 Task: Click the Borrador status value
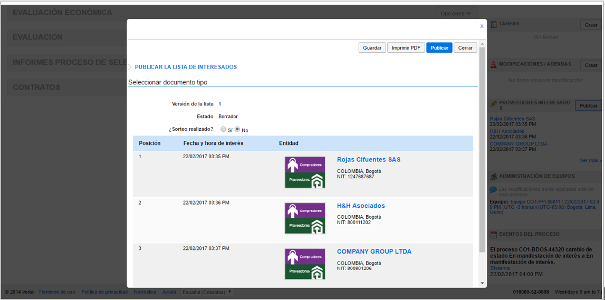228,117
